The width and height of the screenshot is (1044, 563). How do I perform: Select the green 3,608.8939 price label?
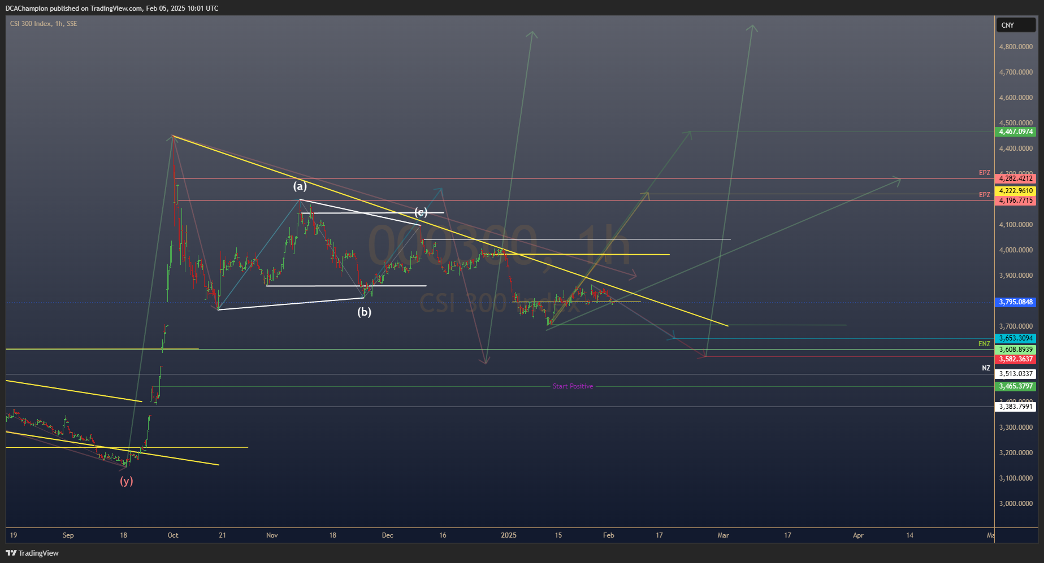click(x=1016, y=350)
